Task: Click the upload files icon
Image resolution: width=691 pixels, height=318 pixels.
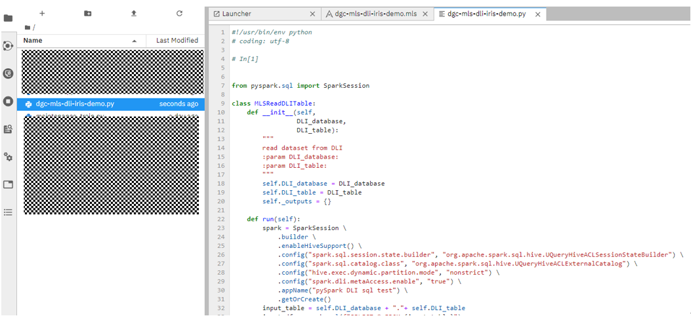Action: pos(134,13)
